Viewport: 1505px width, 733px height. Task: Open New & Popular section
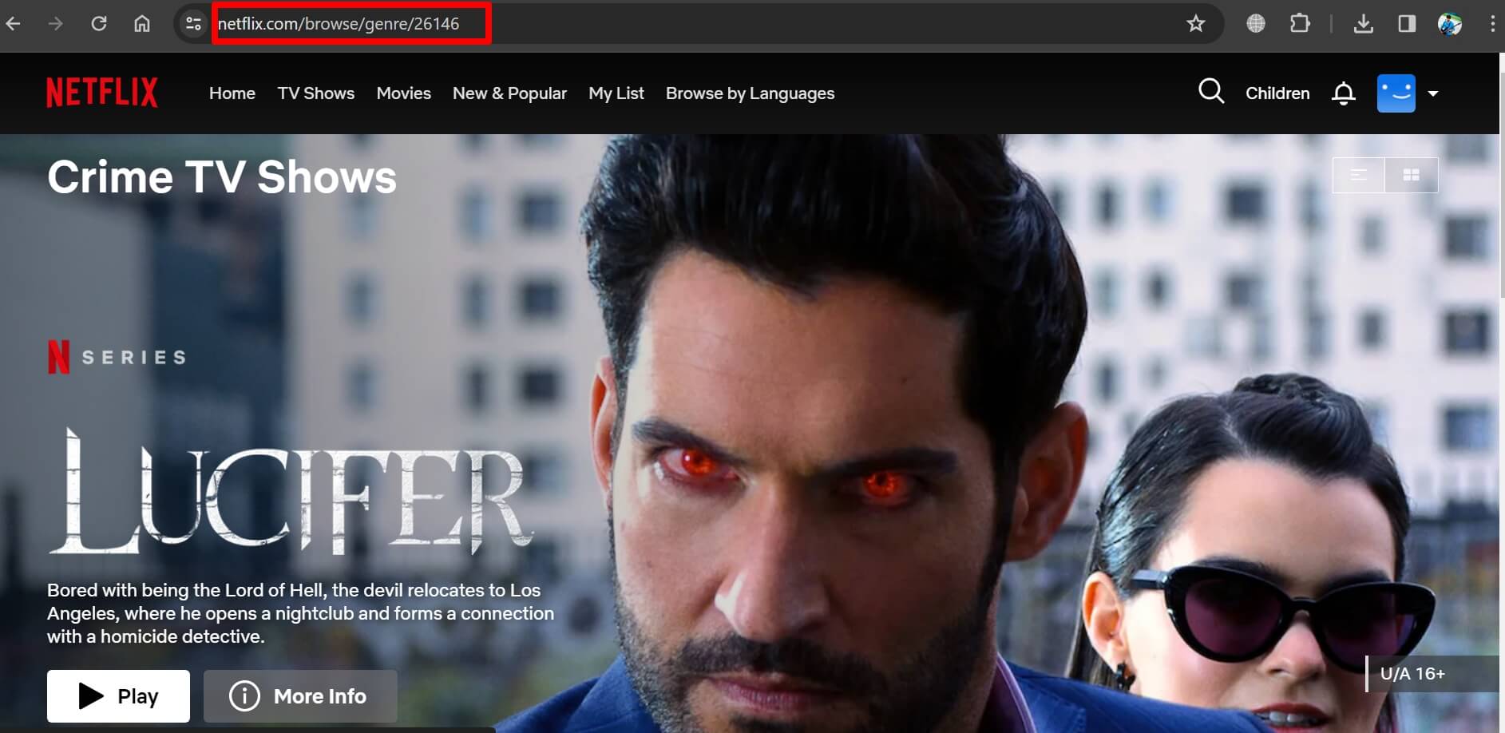point(509,93)
